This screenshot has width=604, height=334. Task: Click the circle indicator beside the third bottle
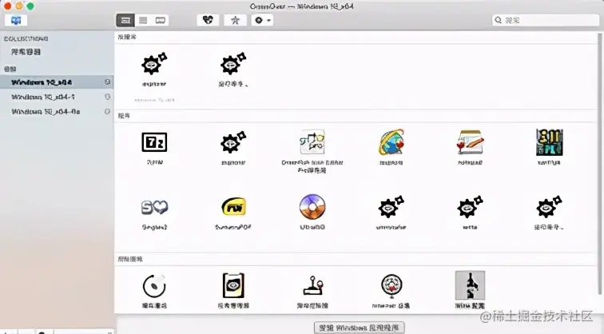tap(107, 111)
